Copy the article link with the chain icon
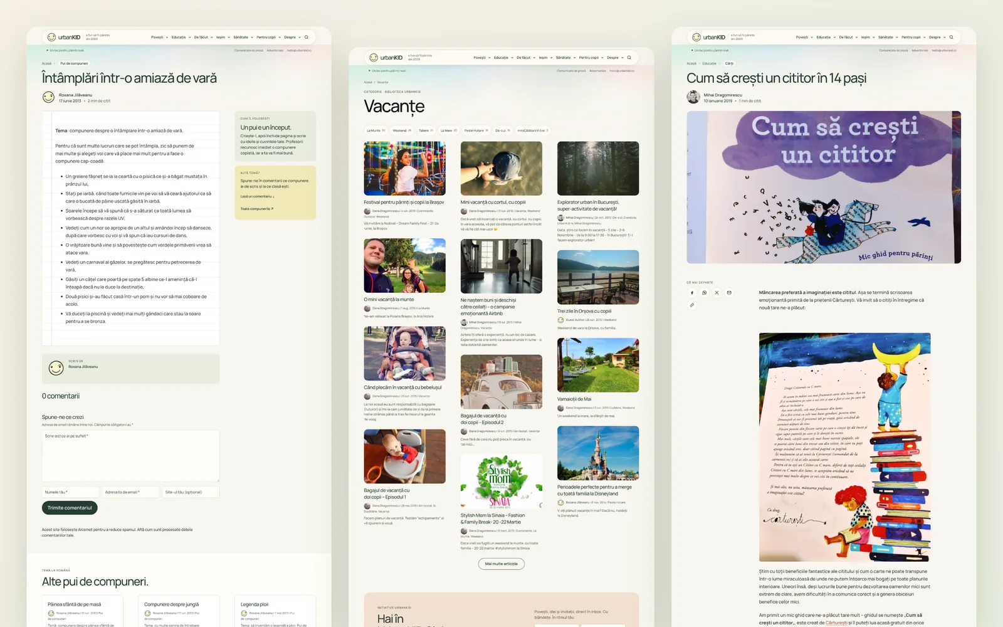 pyautogui.click(x=692, y=305)
